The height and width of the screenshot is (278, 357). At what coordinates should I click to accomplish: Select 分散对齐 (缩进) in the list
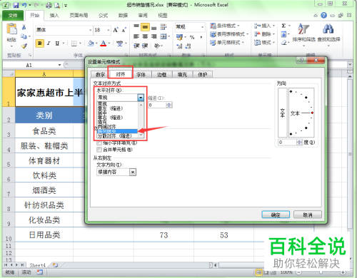(x=117, y=136)
